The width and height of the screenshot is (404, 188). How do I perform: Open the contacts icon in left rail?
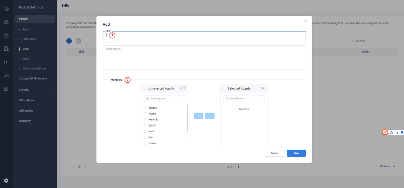(x=6, y=62)
